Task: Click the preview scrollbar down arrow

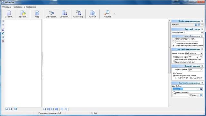Action: point(170,106)
